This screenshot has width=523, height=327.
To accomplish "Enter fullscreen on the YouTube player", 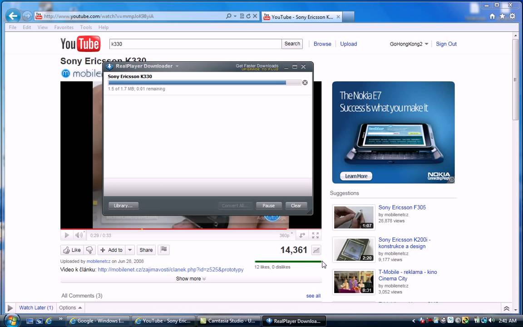I will tap(315, 235).
